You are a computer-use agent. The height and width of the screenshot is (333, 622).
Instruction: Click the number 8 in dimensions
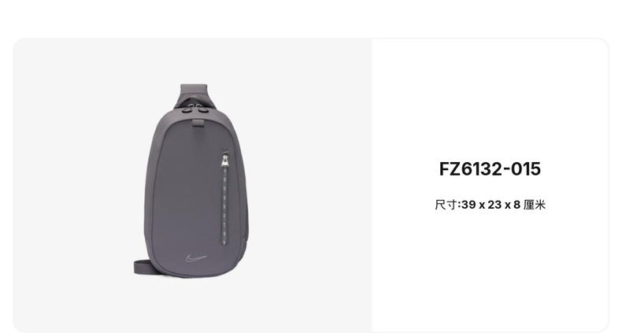[516, 205]
